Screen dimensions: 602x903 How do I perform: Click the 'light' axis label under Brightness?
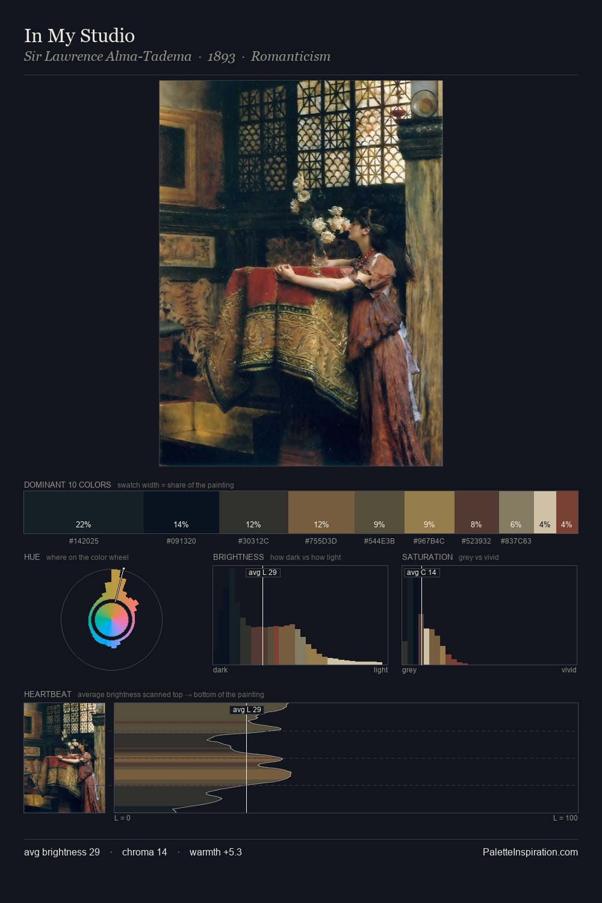[380, 670]
